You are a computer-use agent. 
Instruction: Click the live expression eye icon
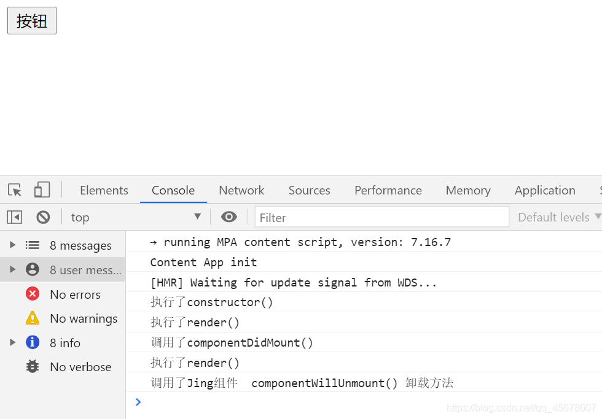pos(229,217)
